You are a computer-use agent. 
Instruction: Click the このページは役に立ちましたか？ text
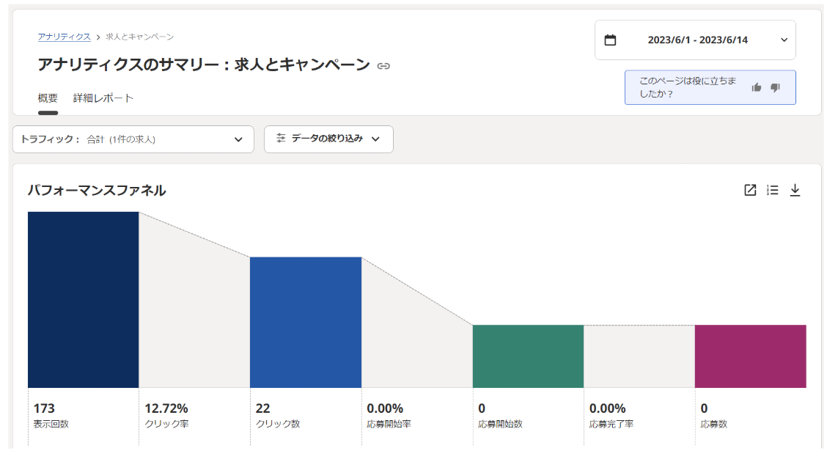tap(688, 87)
